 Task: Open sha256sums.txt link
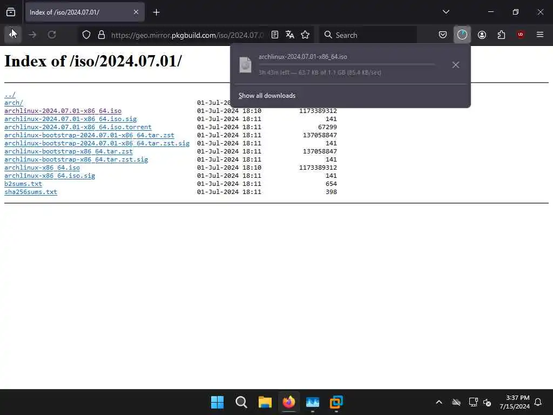(31, 192)
